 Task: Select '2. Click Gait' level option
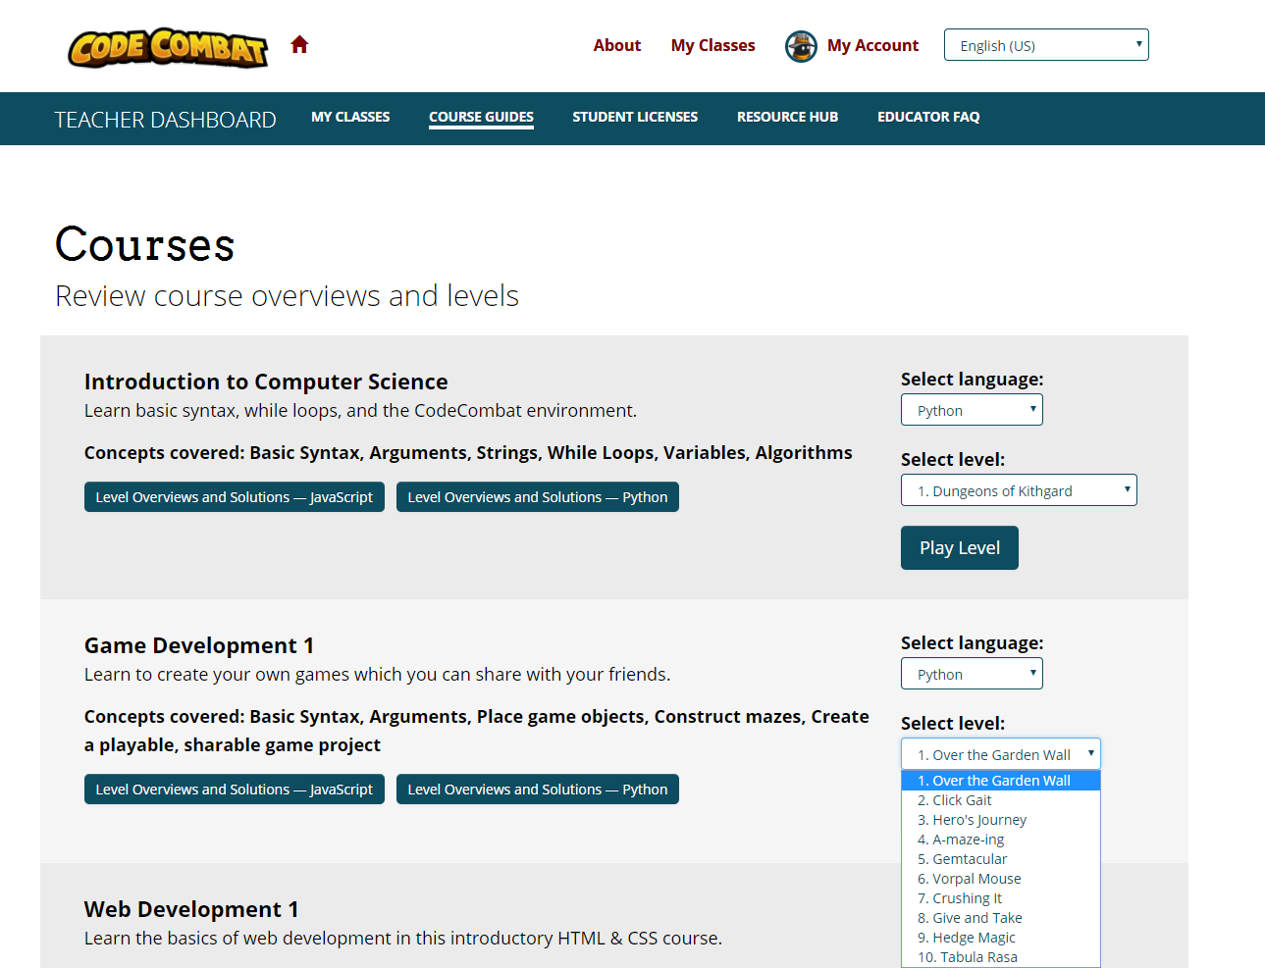pos(1001,800)
